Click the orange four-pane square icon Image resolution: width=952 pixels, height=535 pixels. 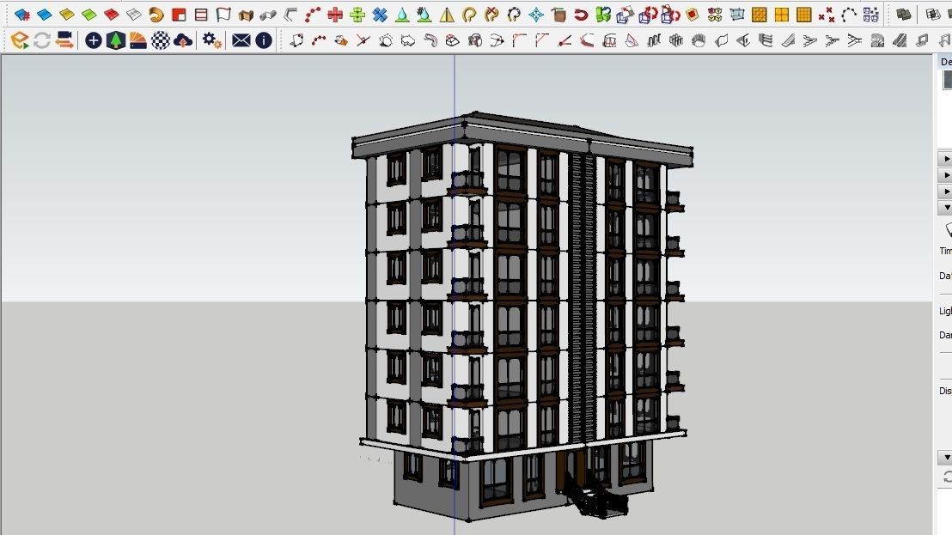point(782,14)
